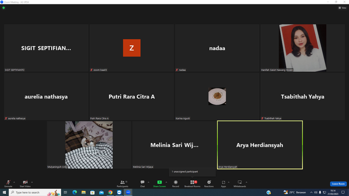Expand chat options arrow next to Chat
This screenshot has width=349, height=196.
tap(148, 182)
